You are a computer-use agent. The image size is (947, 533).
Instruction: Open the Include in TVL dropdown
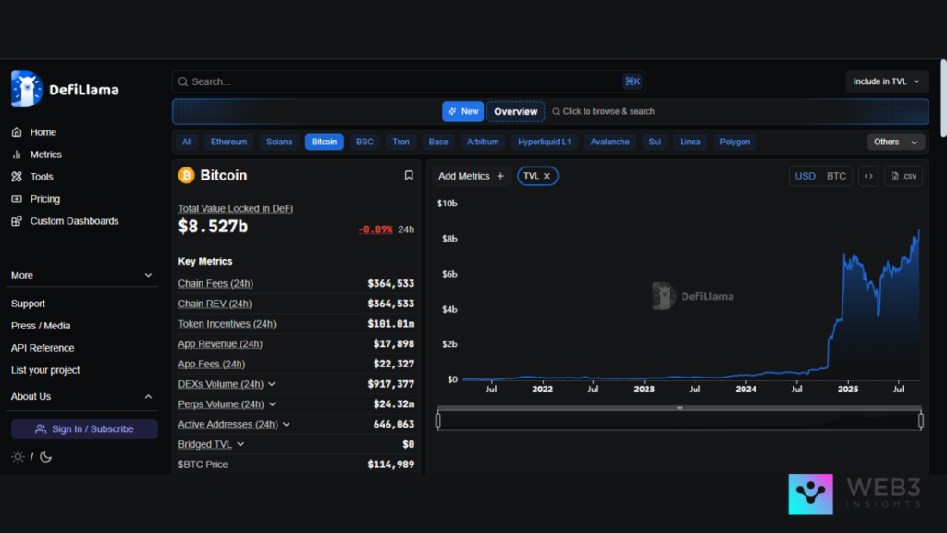(x=887, y=81)
